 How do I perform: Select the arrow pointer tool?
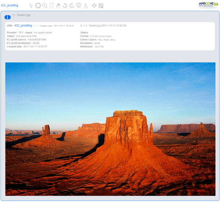(31, 6)
